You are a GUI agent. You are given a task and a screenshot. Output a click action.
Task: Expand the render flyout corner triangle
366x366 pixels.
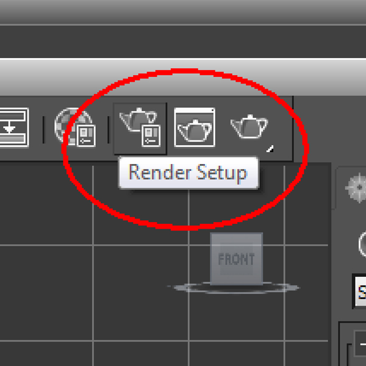[270, 149]
